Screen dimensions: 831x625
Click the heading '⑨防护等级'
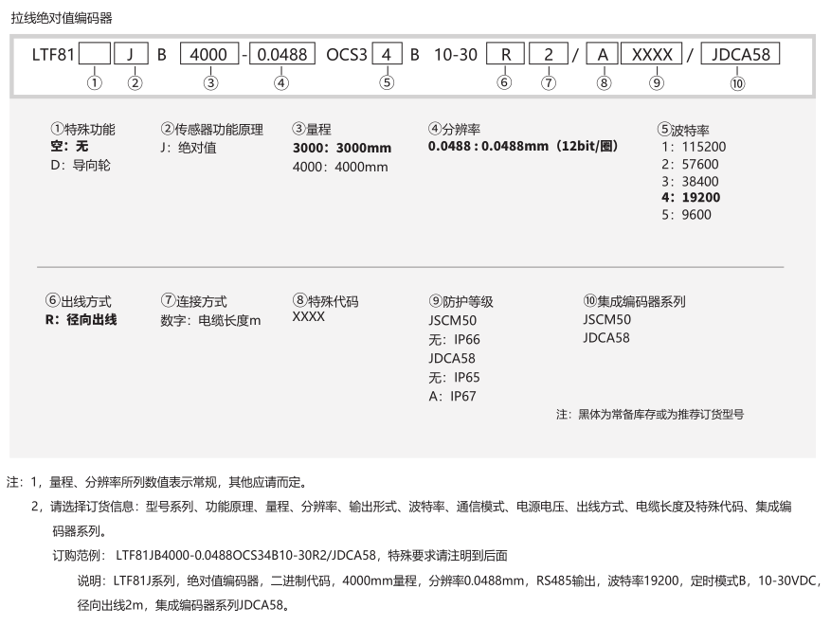point(461,301)
